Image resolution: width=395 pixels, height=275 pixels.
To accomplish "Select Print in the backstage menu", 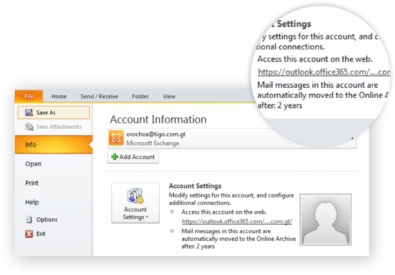I will (32, 183).
